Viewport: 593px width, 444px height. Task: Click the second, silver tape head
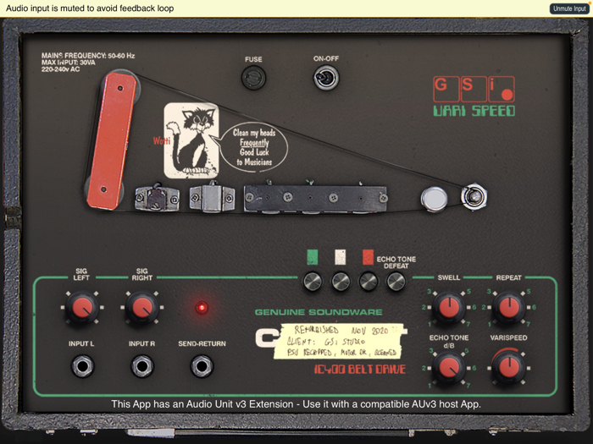pos(212,198)
